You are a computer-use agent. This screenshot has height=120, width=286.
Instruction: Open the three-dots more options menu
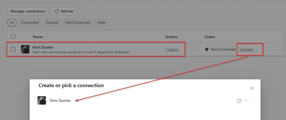click(x=246, y=101)
